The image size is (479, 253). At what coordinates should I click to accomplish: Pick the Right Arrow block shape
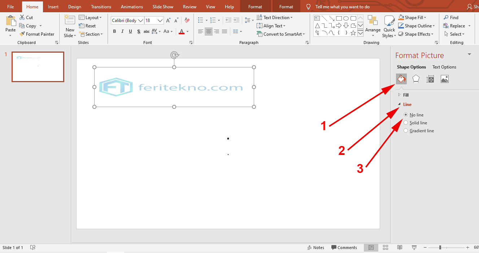339,26
